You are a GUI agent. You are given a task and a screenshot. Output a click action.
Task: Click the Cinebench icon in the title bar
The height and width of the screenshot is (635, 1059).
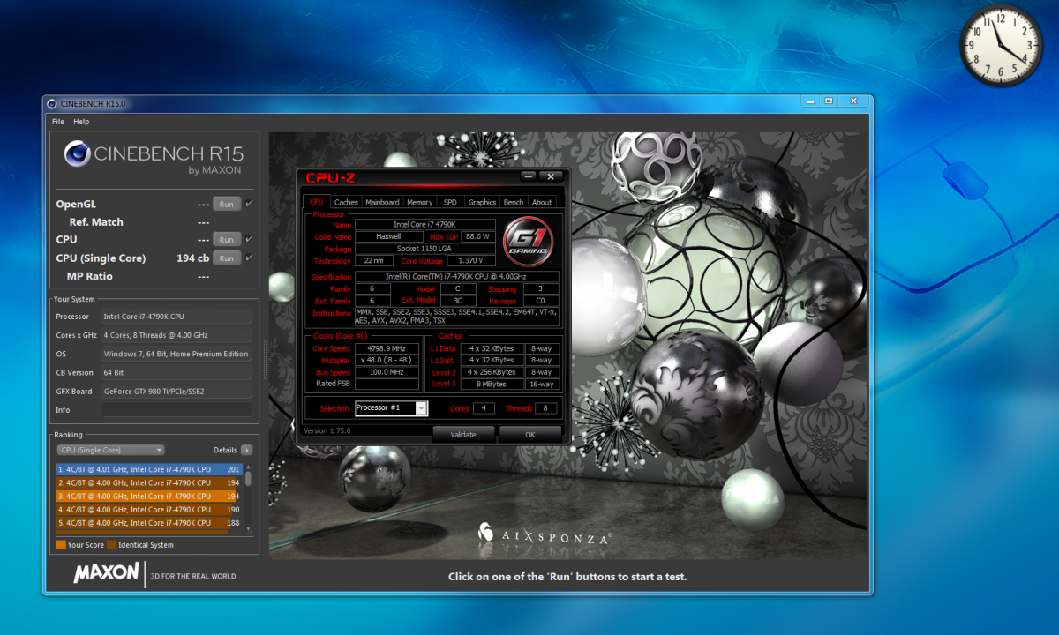click(51, 103)
